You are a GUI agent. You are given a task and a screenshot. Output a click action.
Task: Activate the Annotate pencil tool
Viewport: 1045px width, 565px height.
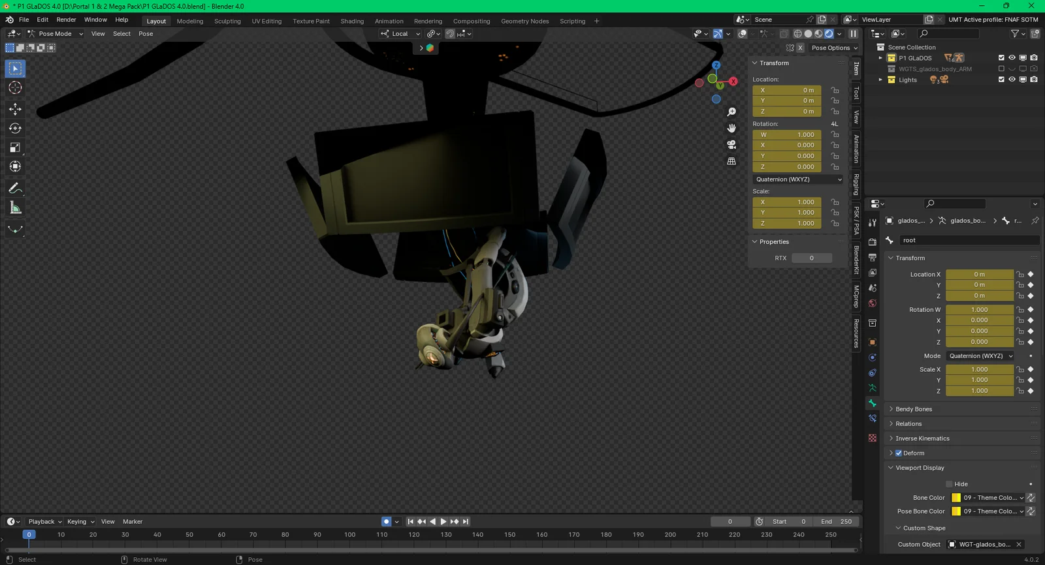[15, 189]
